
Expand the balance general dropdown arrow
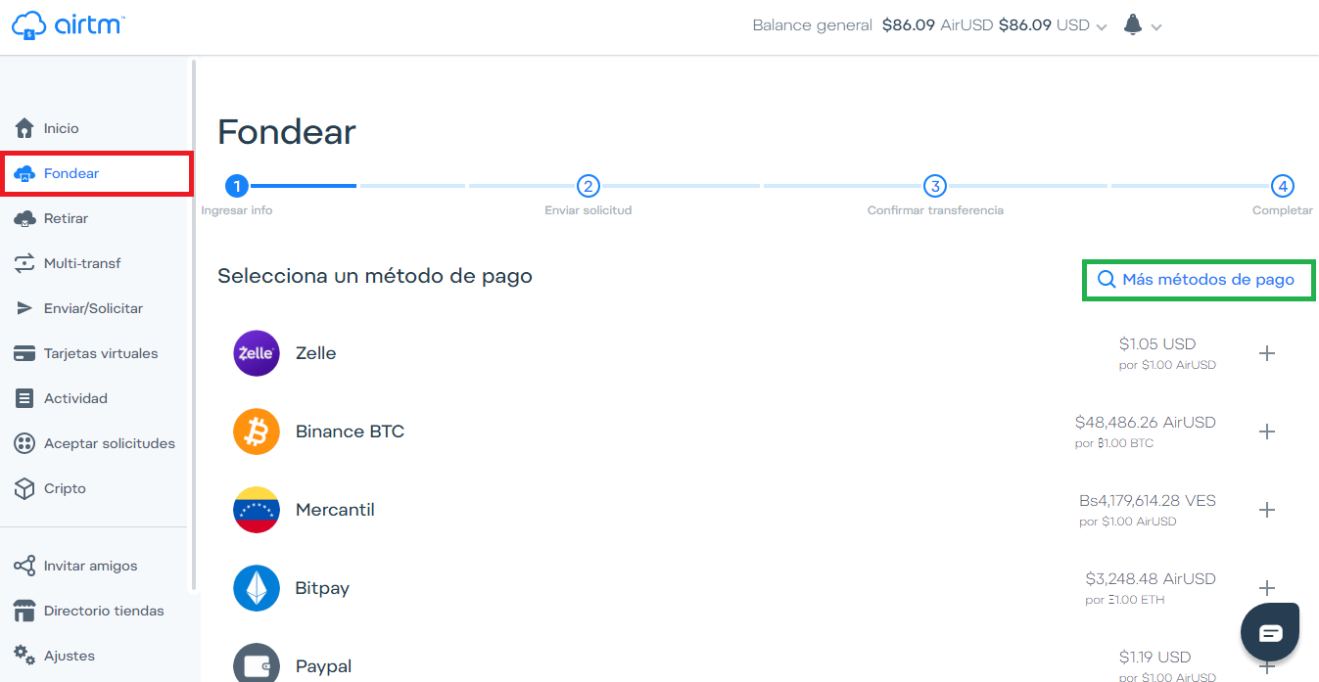[1102, 27]
